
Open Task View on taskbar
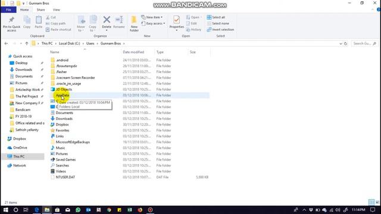pos(26,210)
